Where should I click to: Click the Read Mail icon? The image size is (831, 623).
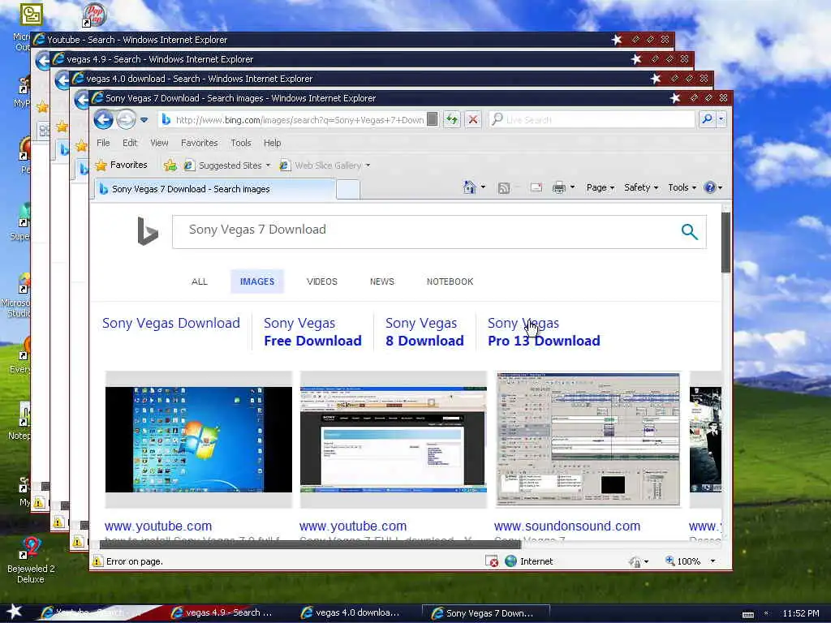(x=536, y=187)
